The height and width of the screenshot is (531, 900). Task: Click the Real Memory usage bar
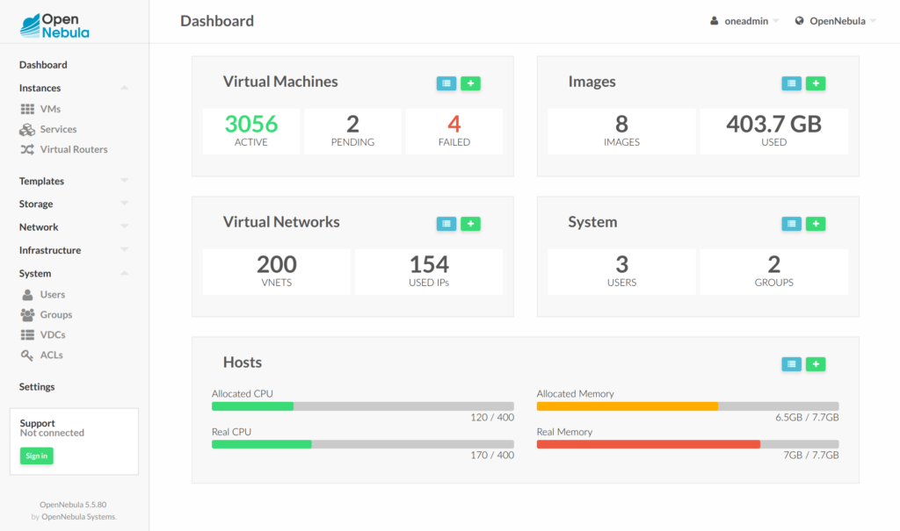(x=687, y=444)
